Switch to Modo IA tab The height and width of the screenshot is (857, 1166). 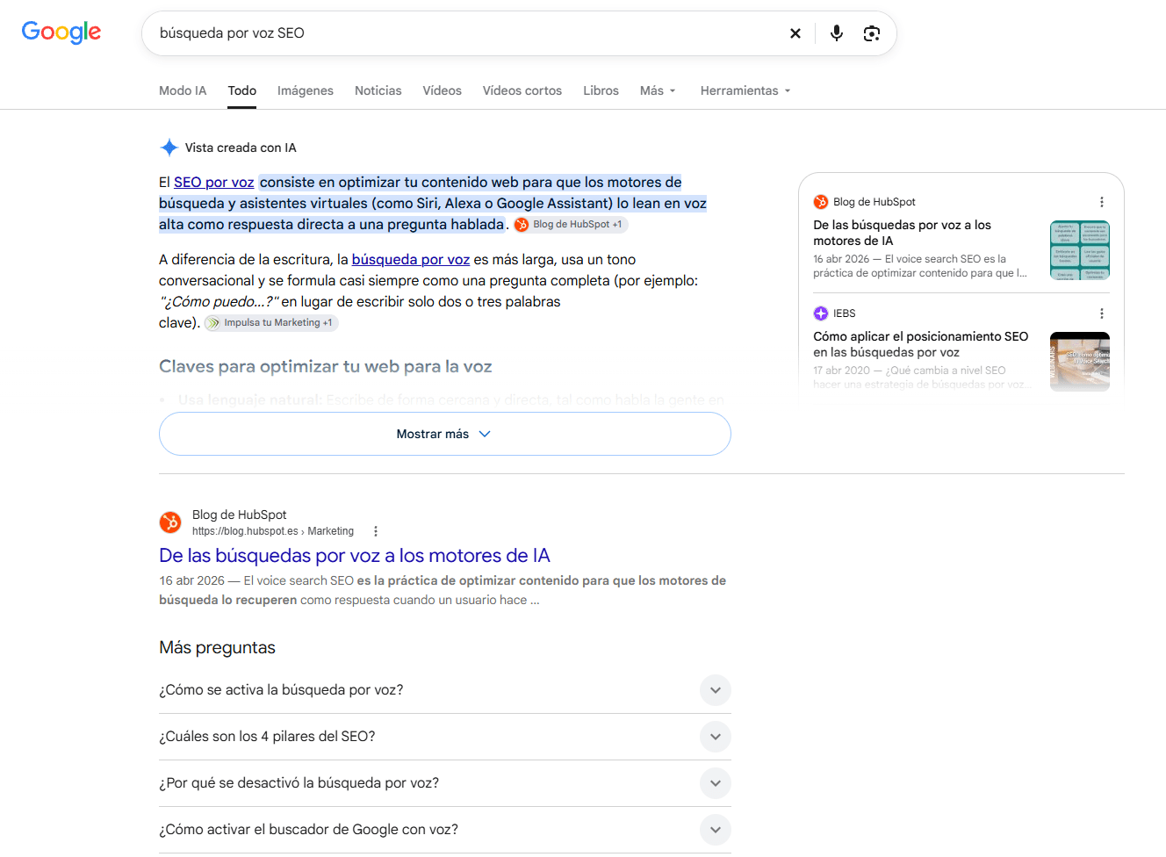pos(183,90)
